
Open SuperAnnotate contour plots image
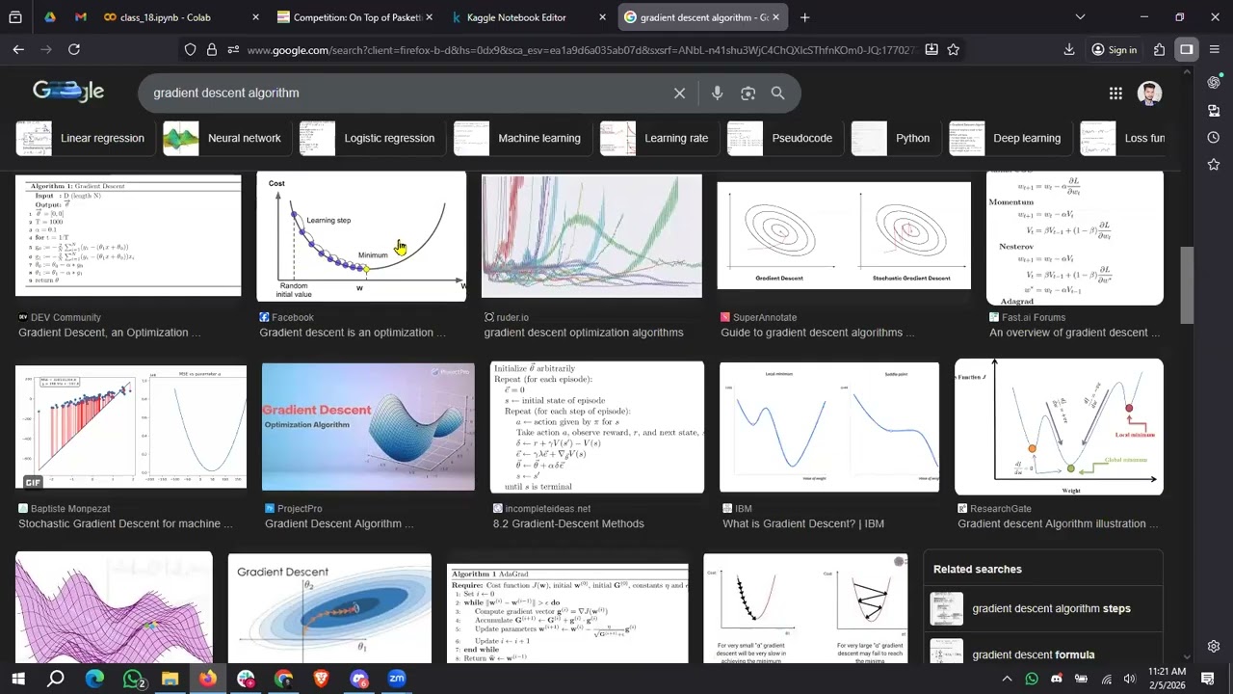844,235
